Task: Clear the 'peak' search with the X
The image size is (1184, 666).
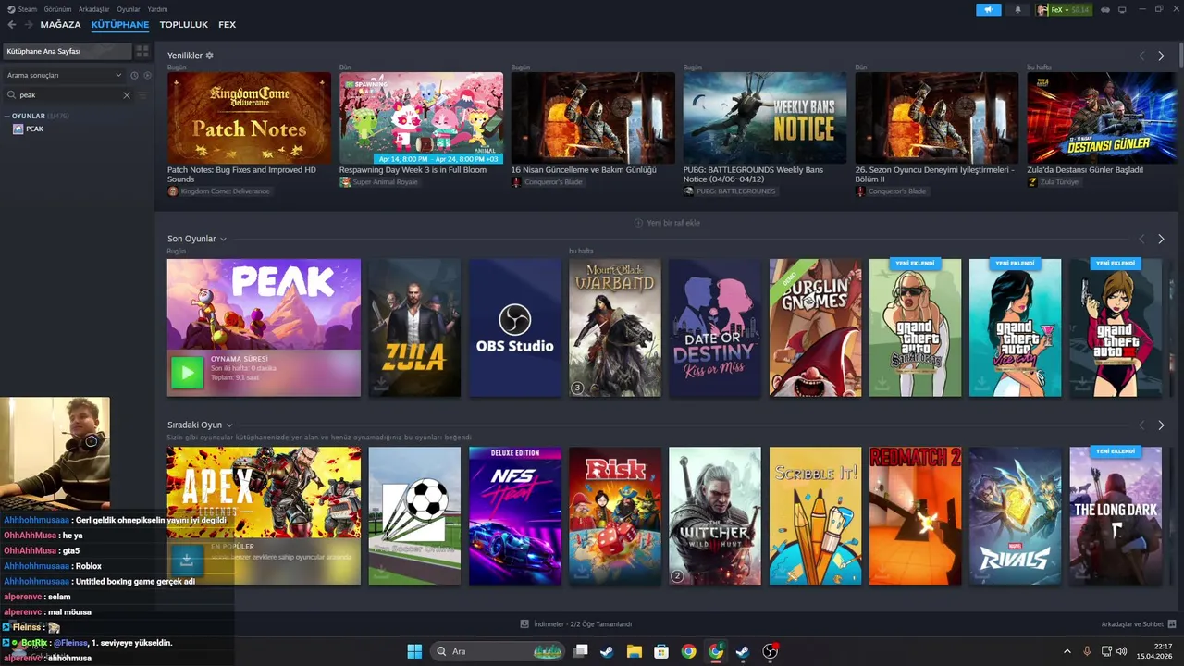Action: point(127,95)
